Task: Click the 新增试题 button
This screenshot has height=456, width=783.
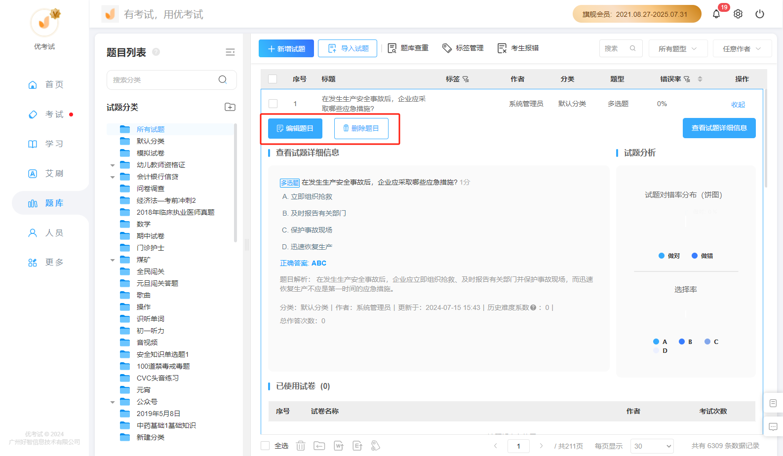Action: point(286,48)
